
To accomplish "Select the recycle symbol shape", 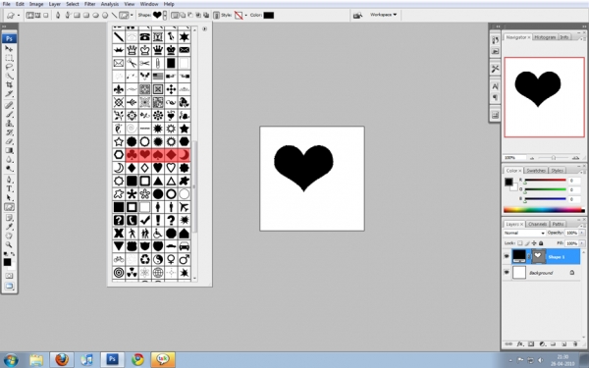I will 145,259.
